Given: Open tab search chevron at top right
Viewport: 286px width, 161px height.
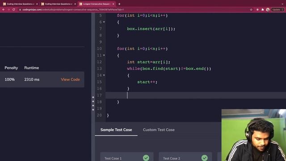Looking at the screenshot, I should (282, 4).
